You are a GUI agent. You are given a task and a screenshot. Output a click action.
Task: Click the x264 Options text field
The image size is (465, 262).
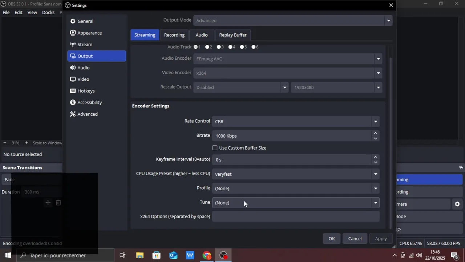[296, 217]
